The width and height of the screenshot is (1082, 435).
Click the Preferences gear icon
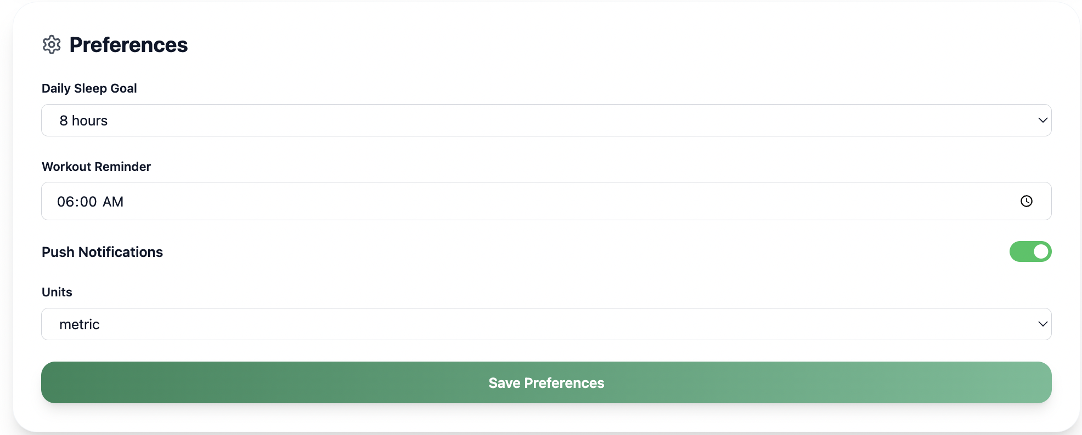tap(52, 45)
